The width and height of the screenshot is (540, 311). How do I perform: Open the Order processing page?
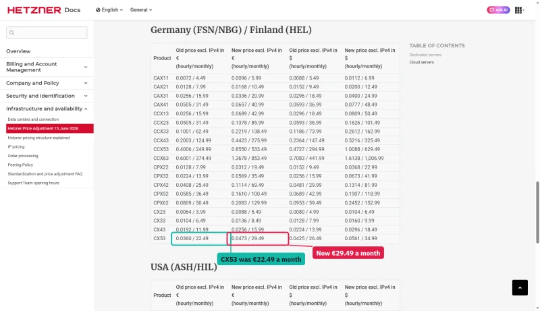tap(23, 156)
